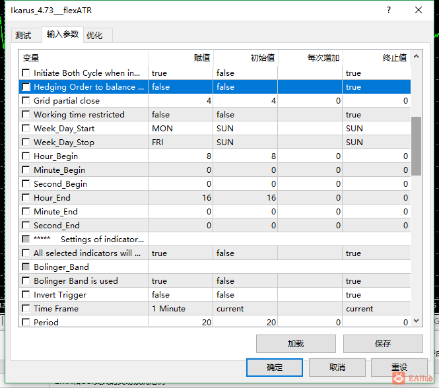Select the 输入参数 tab
Screen dimensions: 439x388
point(63,34)
